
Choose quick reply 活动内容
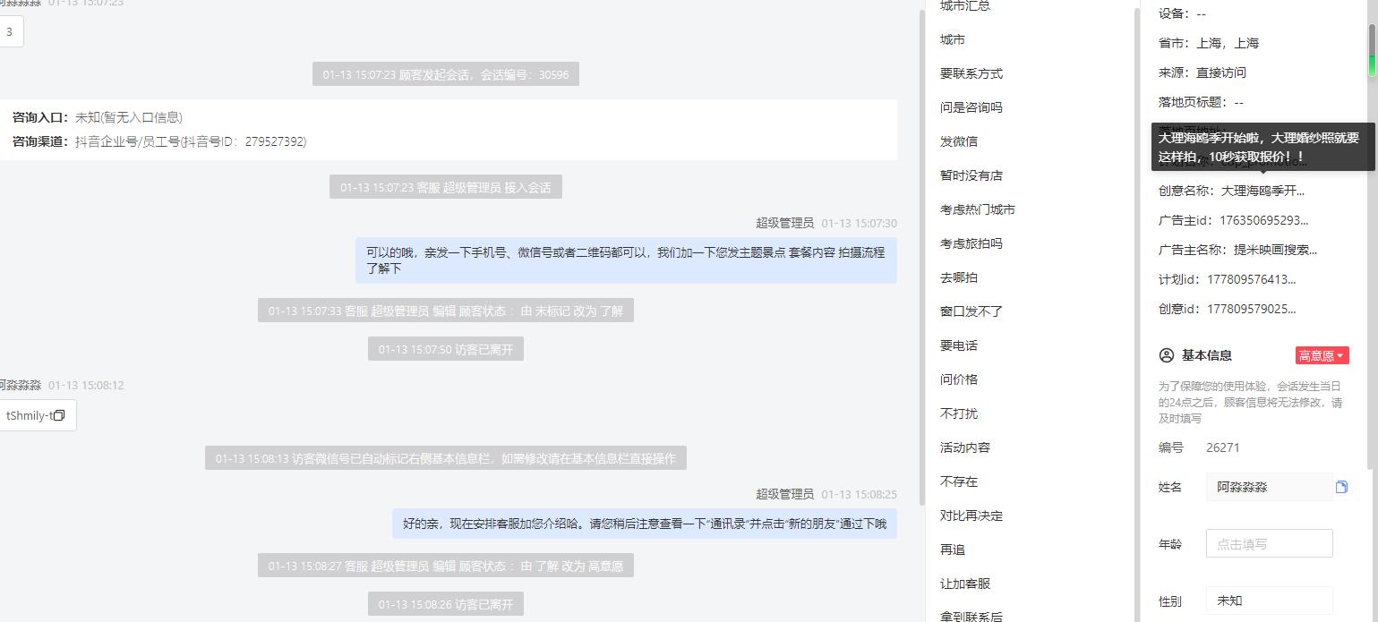[965, 447]
